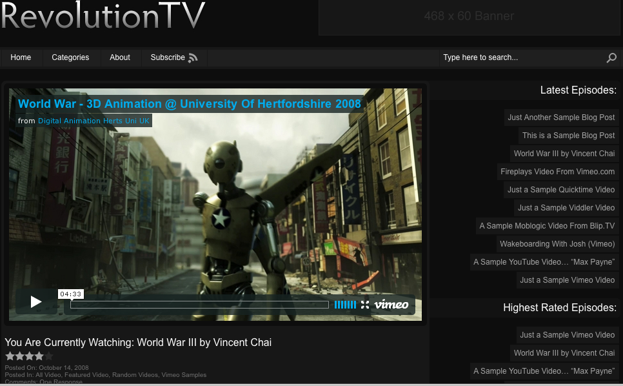623x386 pixels.
Task: Toggle fullscreen on the video player
Action: click(x=365, y=305)
